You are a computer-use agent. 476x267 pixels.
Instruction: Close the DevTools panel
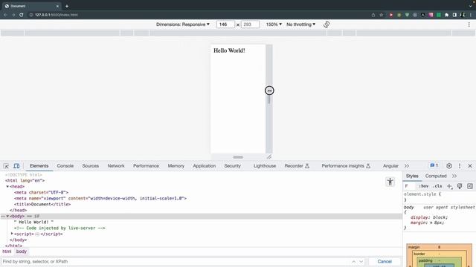coord(470,166)
